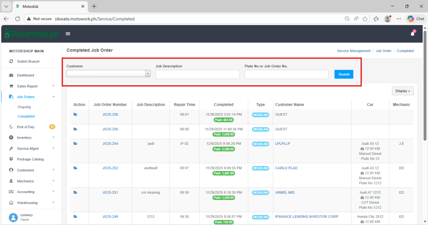Viewport: 428px width, 225px height.
Task: Click the hamburger menu toggle icon
Action: pyautogui.click(x=68, y=34)
